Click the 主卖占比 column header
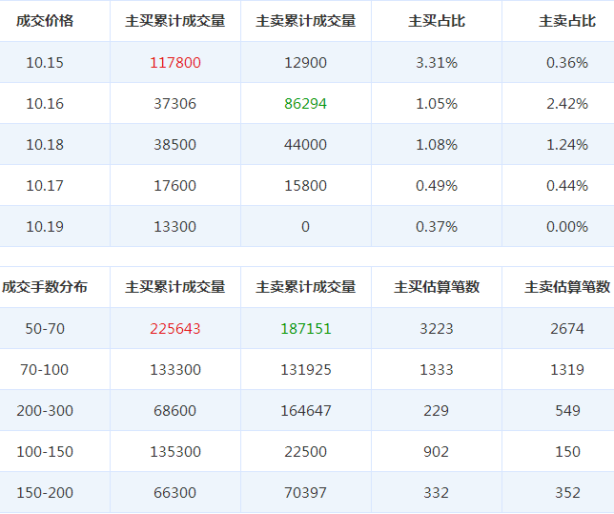 [x=567, y=21]
